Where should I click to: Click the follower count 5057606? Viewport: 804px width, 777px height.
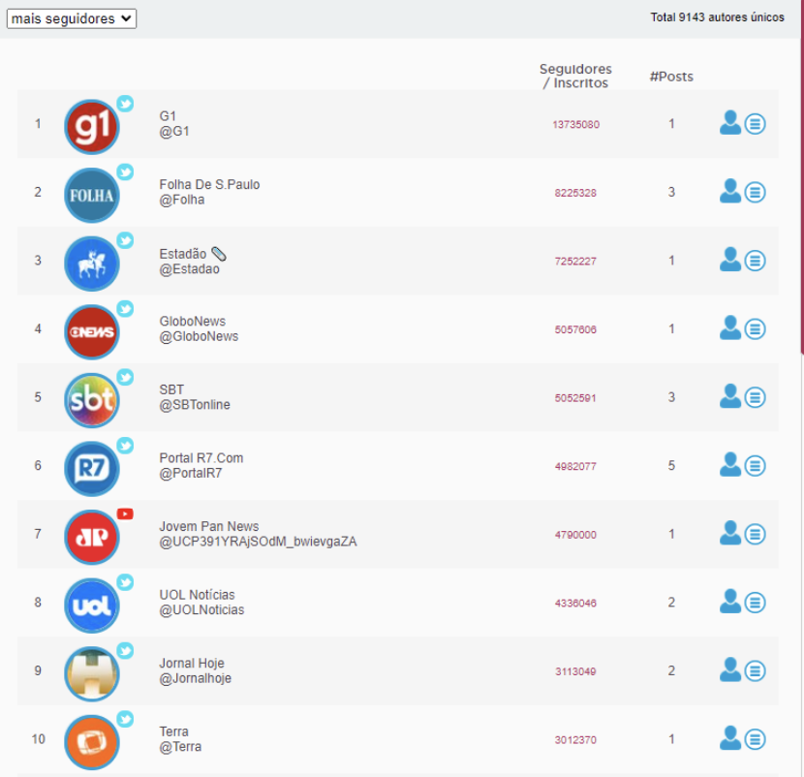[x=575, y=329]
